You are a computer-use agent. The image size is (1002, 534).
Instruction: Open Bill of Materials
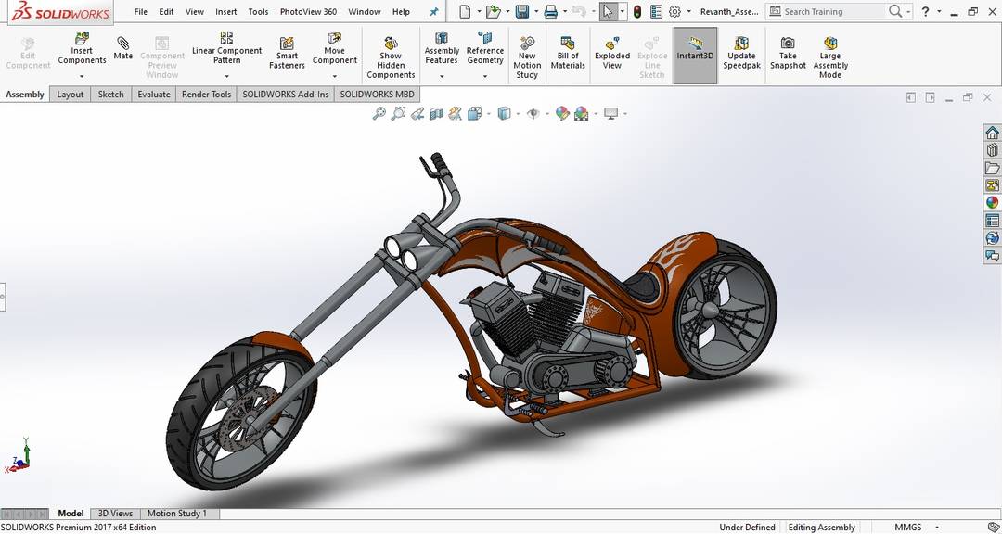tap(568, 52)
